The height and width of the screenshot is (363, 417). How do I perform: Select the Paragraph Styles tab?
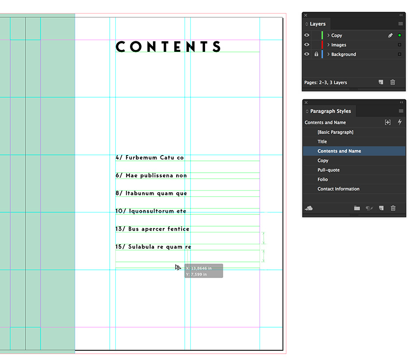click(x=330, y=111)
